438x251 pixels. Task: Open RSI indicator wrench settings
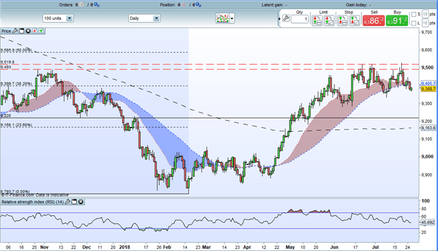pyautogui.click(x=68, y=201)
